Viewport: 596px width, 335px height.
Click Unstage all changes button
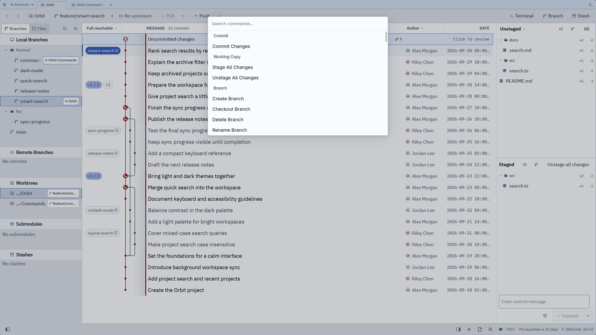568,165
